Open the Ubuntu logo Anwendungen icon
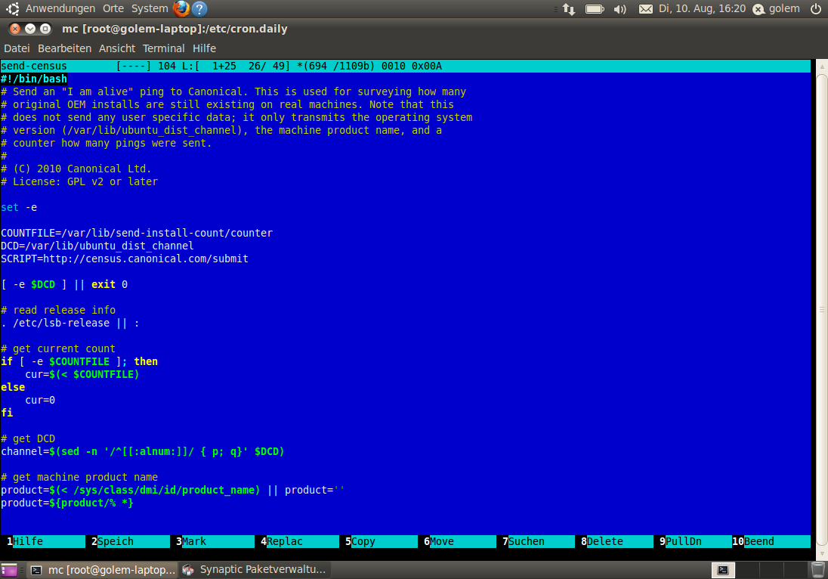Image resolution: width=828 pixels, height=579 pixels. pos(13,8)
